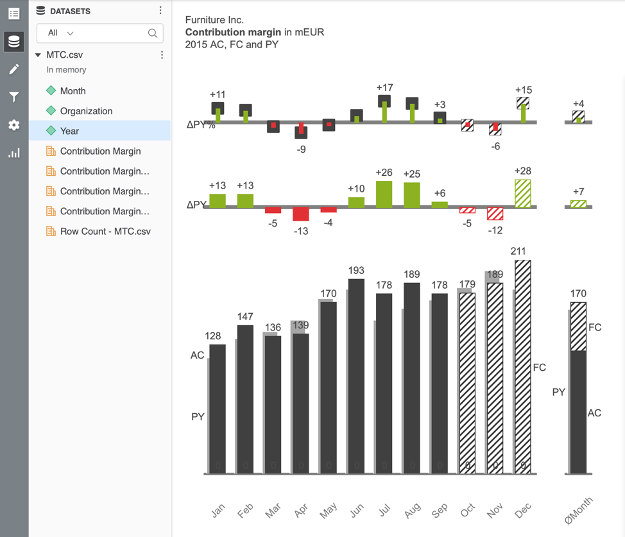Open the Datasets panel via database icon
Image resolution: width=625 pixels, height=537 pixels.
[13, 42]
